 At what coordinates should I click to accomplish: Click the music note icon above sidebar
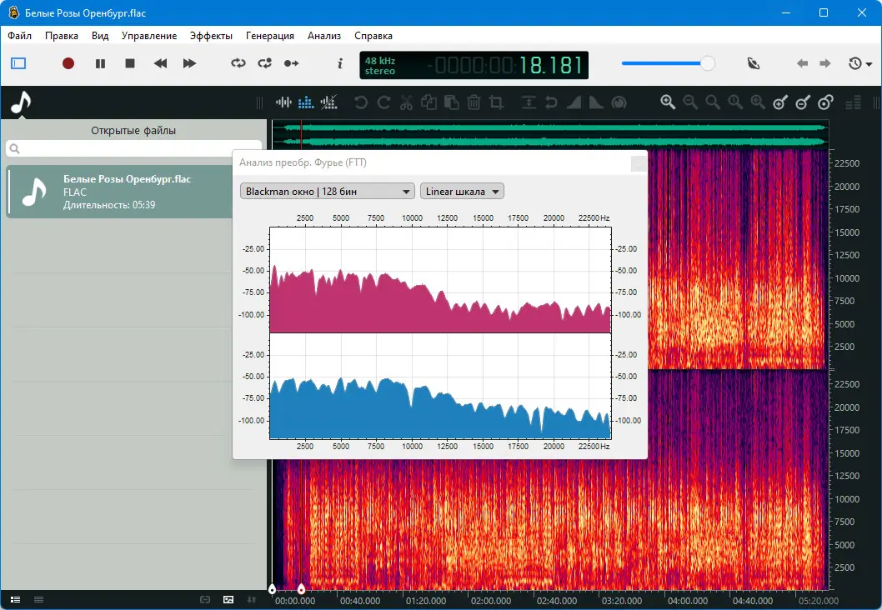pos(20,102)
